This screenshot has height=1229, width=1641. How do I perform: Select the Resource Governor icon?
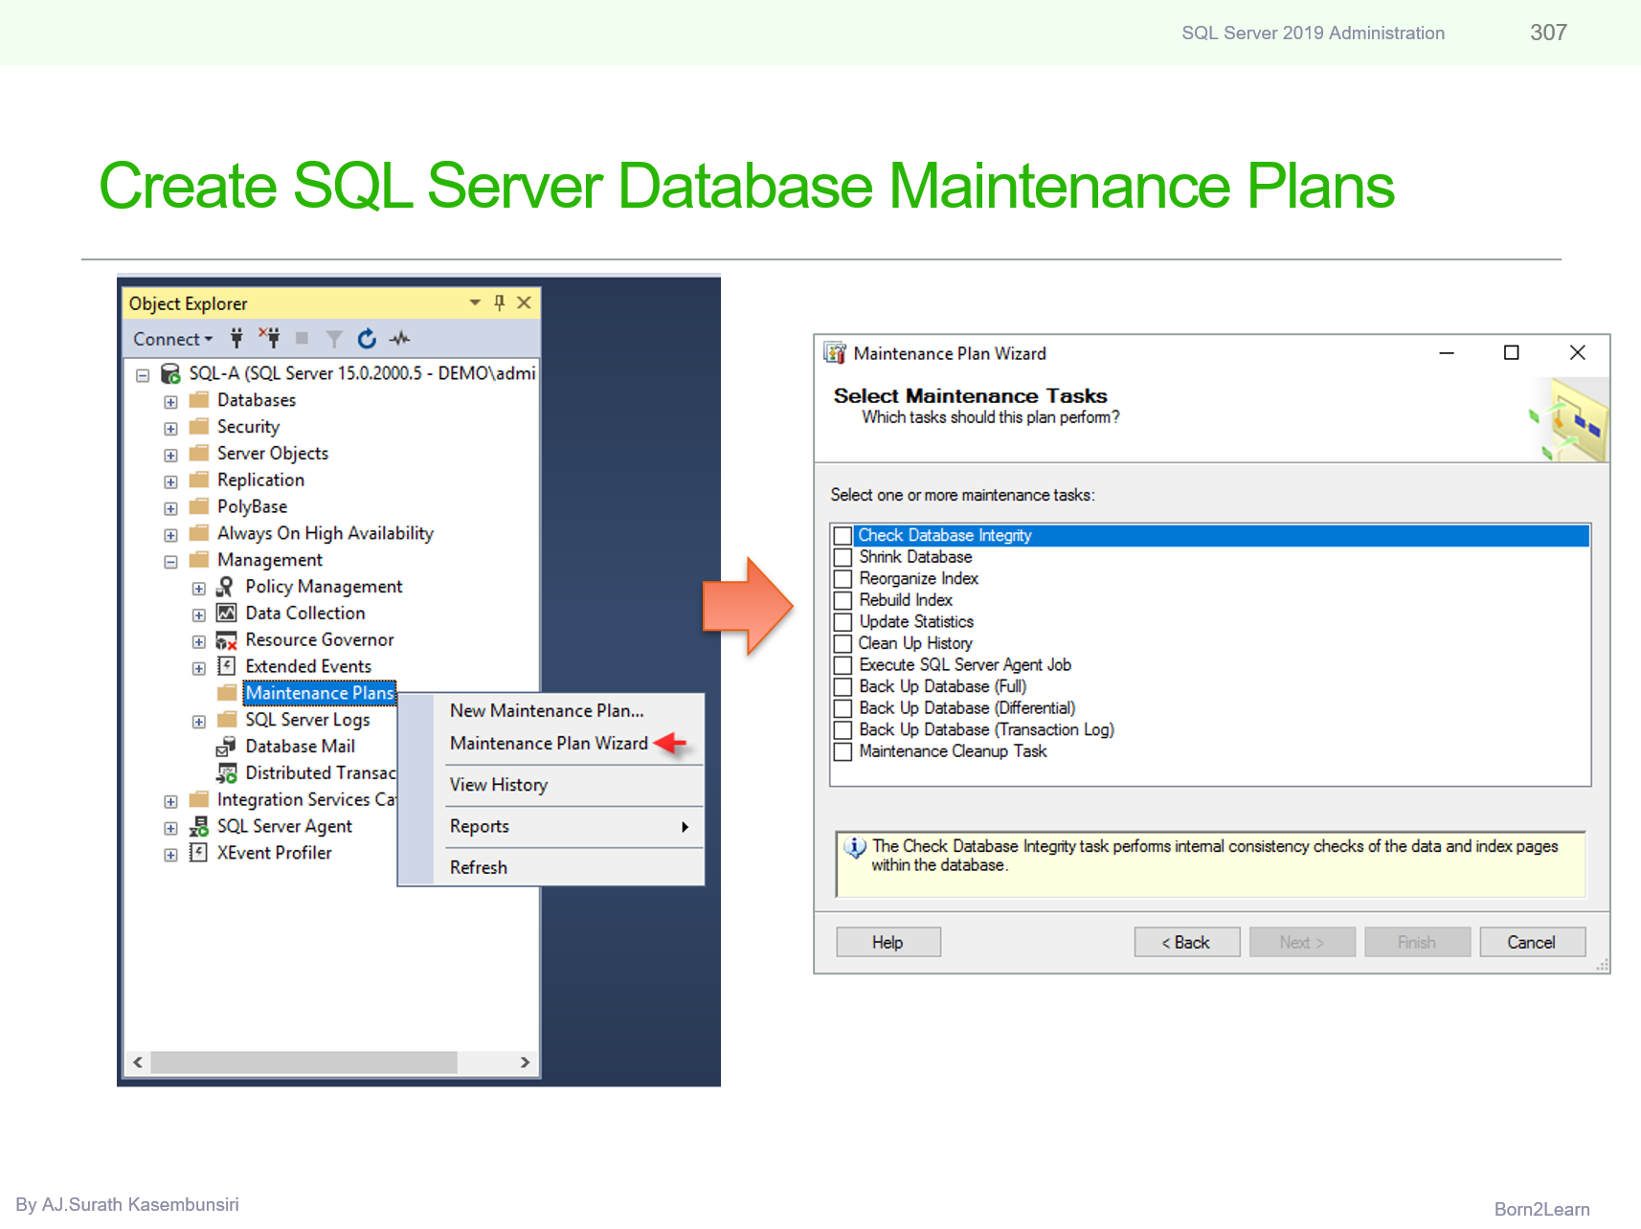coord(227,639)
